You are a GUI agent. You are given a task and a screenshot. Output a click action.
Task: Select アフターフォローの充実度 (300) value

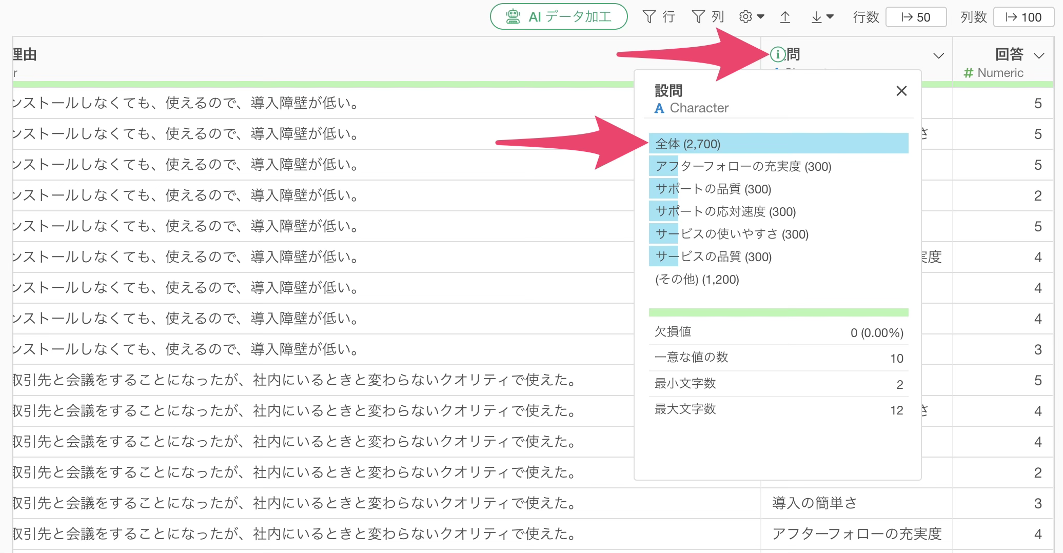click(743, 166)
